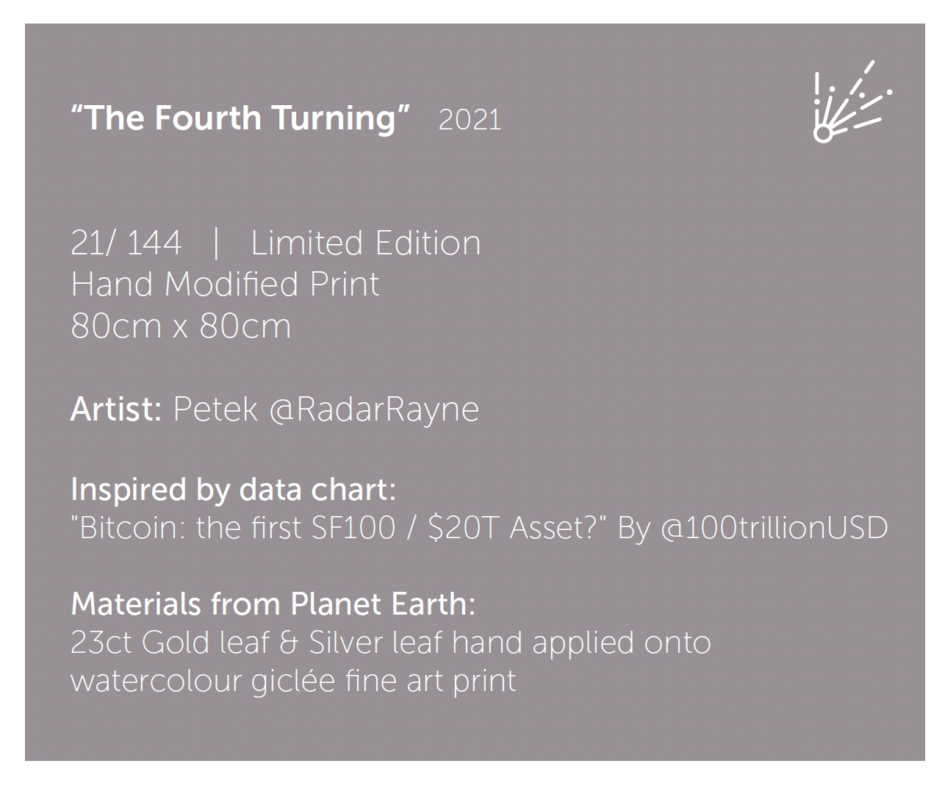Viewport: 945px width, 794px height.
Task: Click the bold Artist: label
Action: point(116,409)
